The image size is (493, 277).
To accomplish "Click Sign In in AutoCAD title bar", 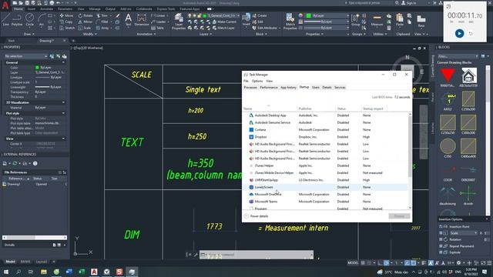I will coord(409,3).
